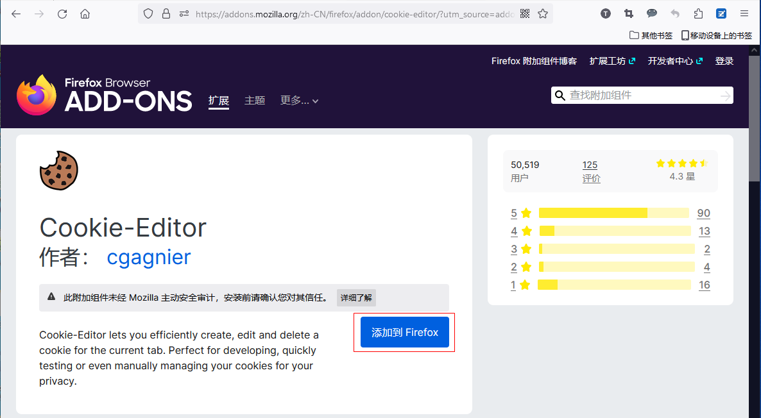
Task: Open the Extensions puzzle piece menu
Action: coord(698,13)
